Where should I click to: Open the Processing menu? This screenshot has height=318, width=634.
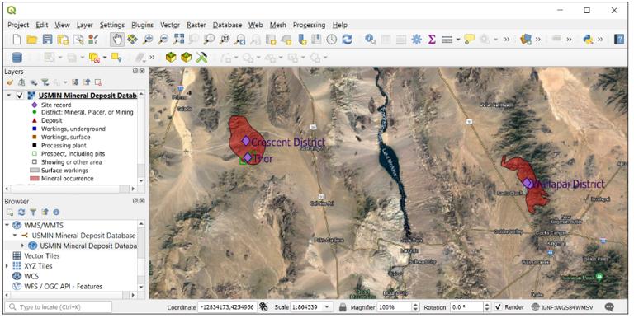tap(309, 25)
